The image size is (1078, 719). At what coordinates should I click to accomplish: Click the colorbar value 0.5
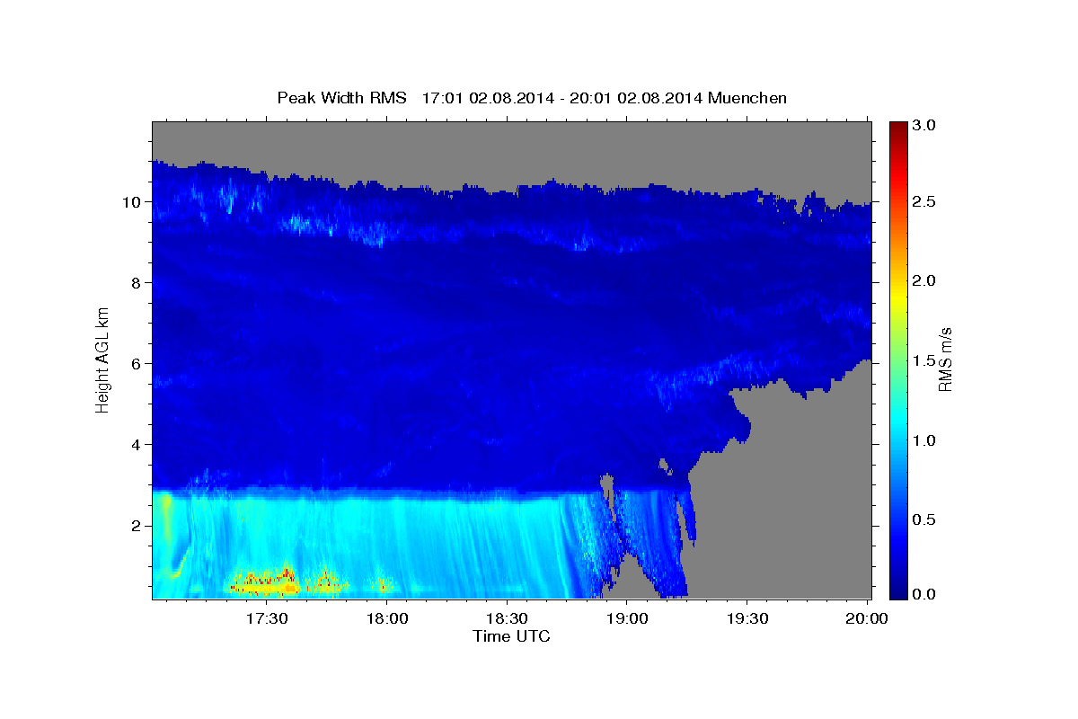pyautogui.click(x=924, y=519)
